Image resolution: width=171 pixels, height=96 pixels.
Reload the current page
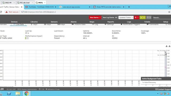tap(1, 12)
